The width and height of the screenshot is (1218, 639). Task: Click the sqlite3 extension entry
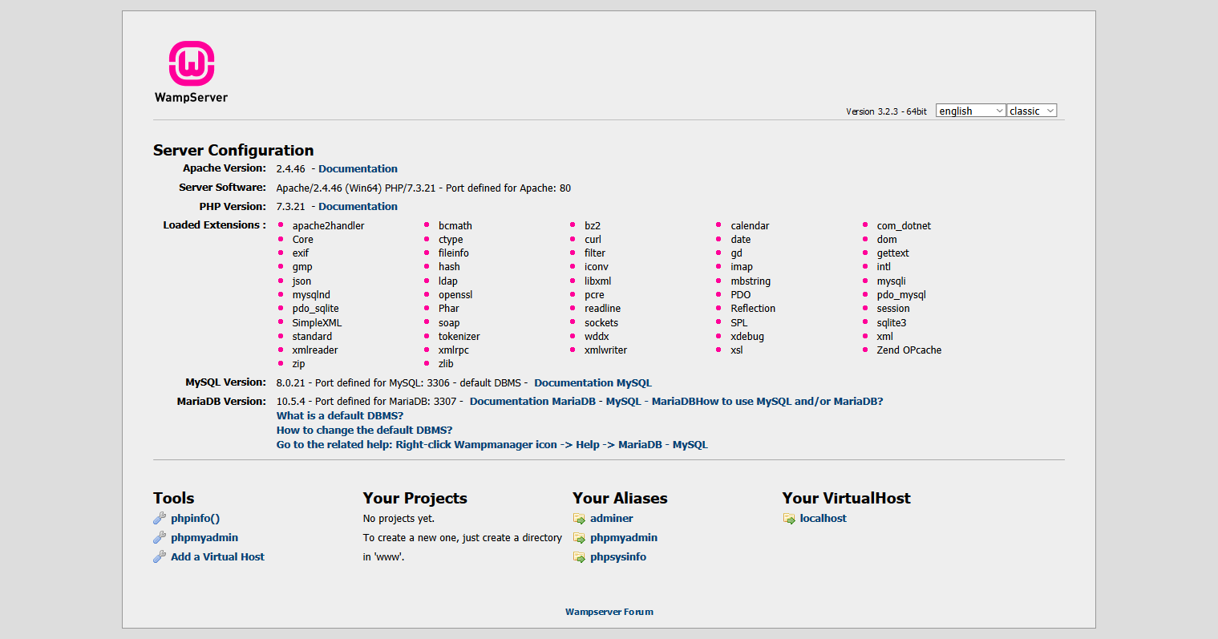892,323
